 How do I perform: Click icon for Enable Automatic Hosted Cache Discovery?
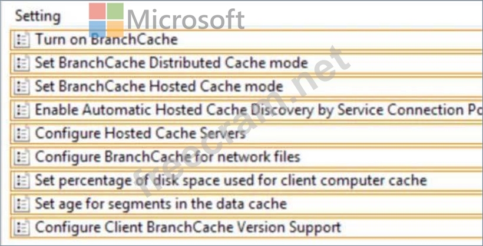(22, 110)
